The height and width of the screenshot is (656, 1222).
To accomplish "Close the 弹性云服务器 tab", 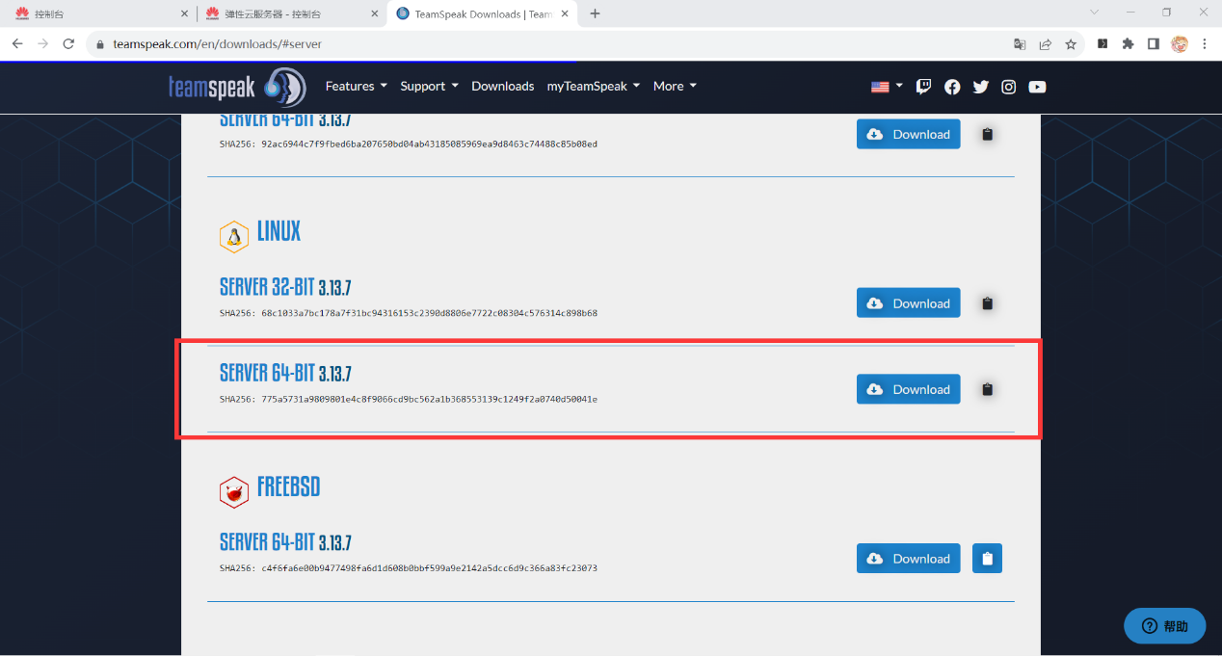I will (375, 13).
